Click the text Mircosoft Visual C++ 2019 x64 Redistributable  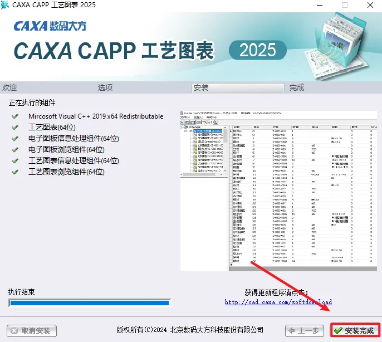tap(96, 116)
